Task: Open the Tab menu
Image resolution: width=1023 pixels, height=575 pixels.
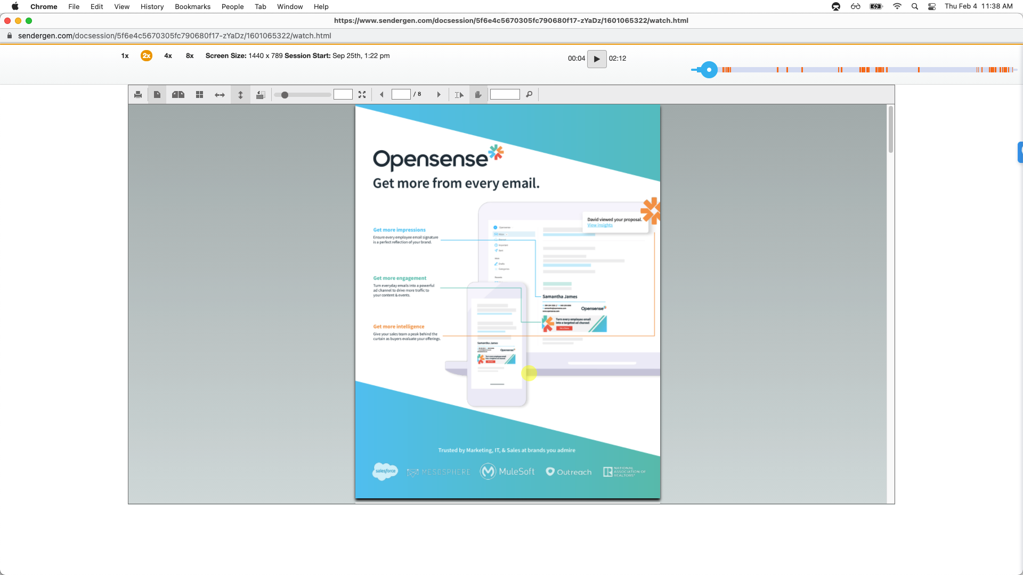Action: click(261, 6)
